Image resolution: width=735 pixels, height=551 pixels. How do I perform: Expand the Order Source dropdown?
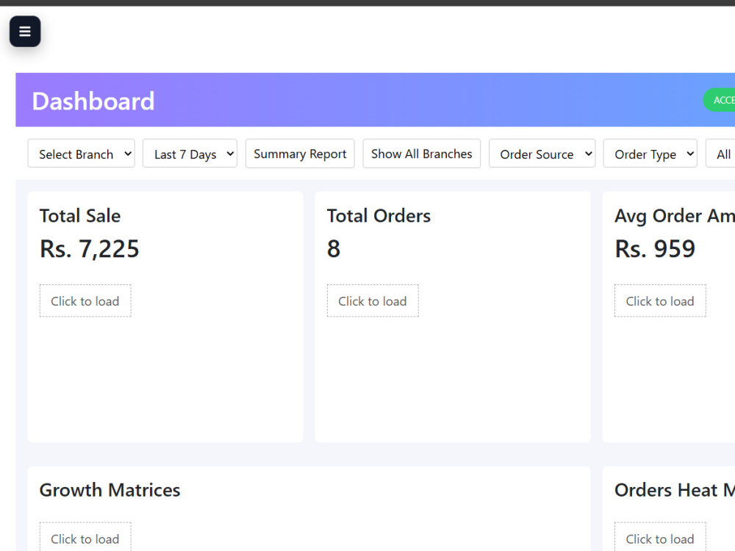(x=542, y=154)
